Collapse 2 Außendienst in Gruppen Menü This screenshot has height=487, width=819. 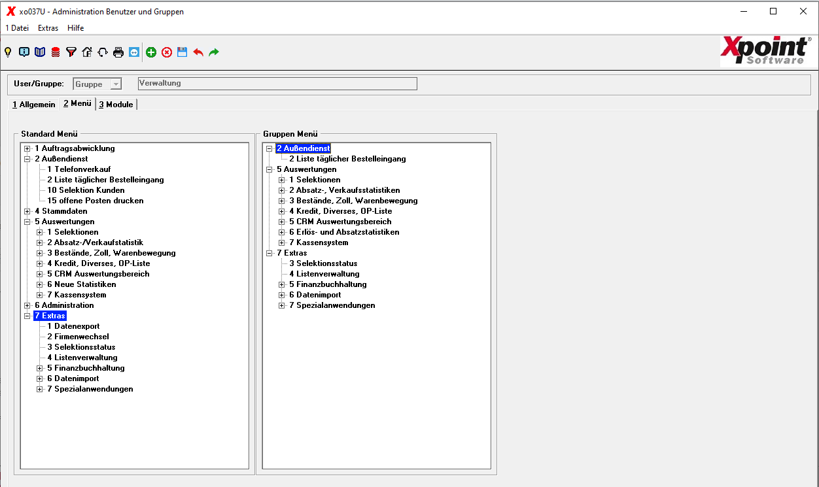[270, 148]
